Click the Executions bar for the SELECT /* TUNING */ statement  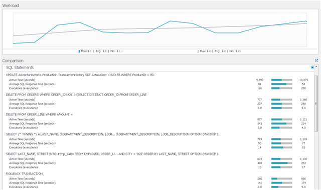[282, 147]
